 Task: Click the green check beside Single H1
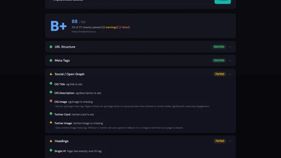(x=51, y=151)
